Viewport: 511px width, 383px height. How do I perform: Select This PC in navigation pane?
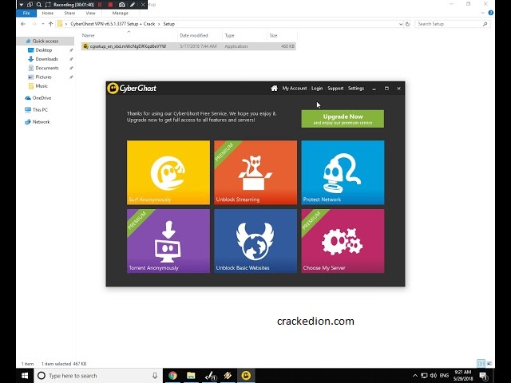(40, 110)
